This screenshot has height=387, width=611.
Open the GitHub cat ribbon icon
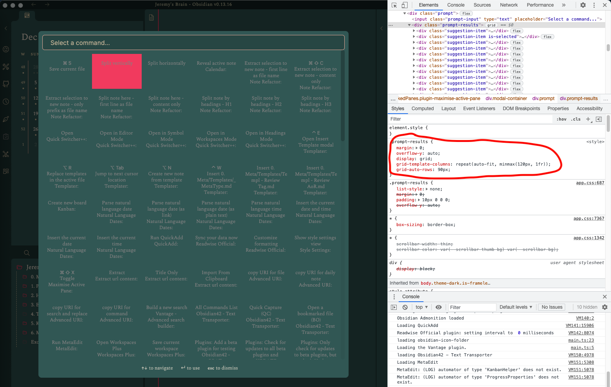coord(6,84)
